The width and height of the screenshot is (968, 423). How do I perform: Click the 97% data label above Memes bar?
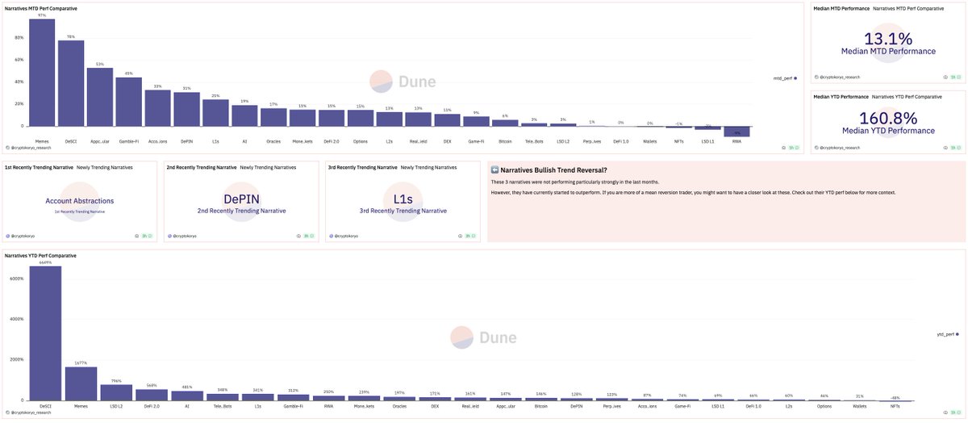(42, 15)
